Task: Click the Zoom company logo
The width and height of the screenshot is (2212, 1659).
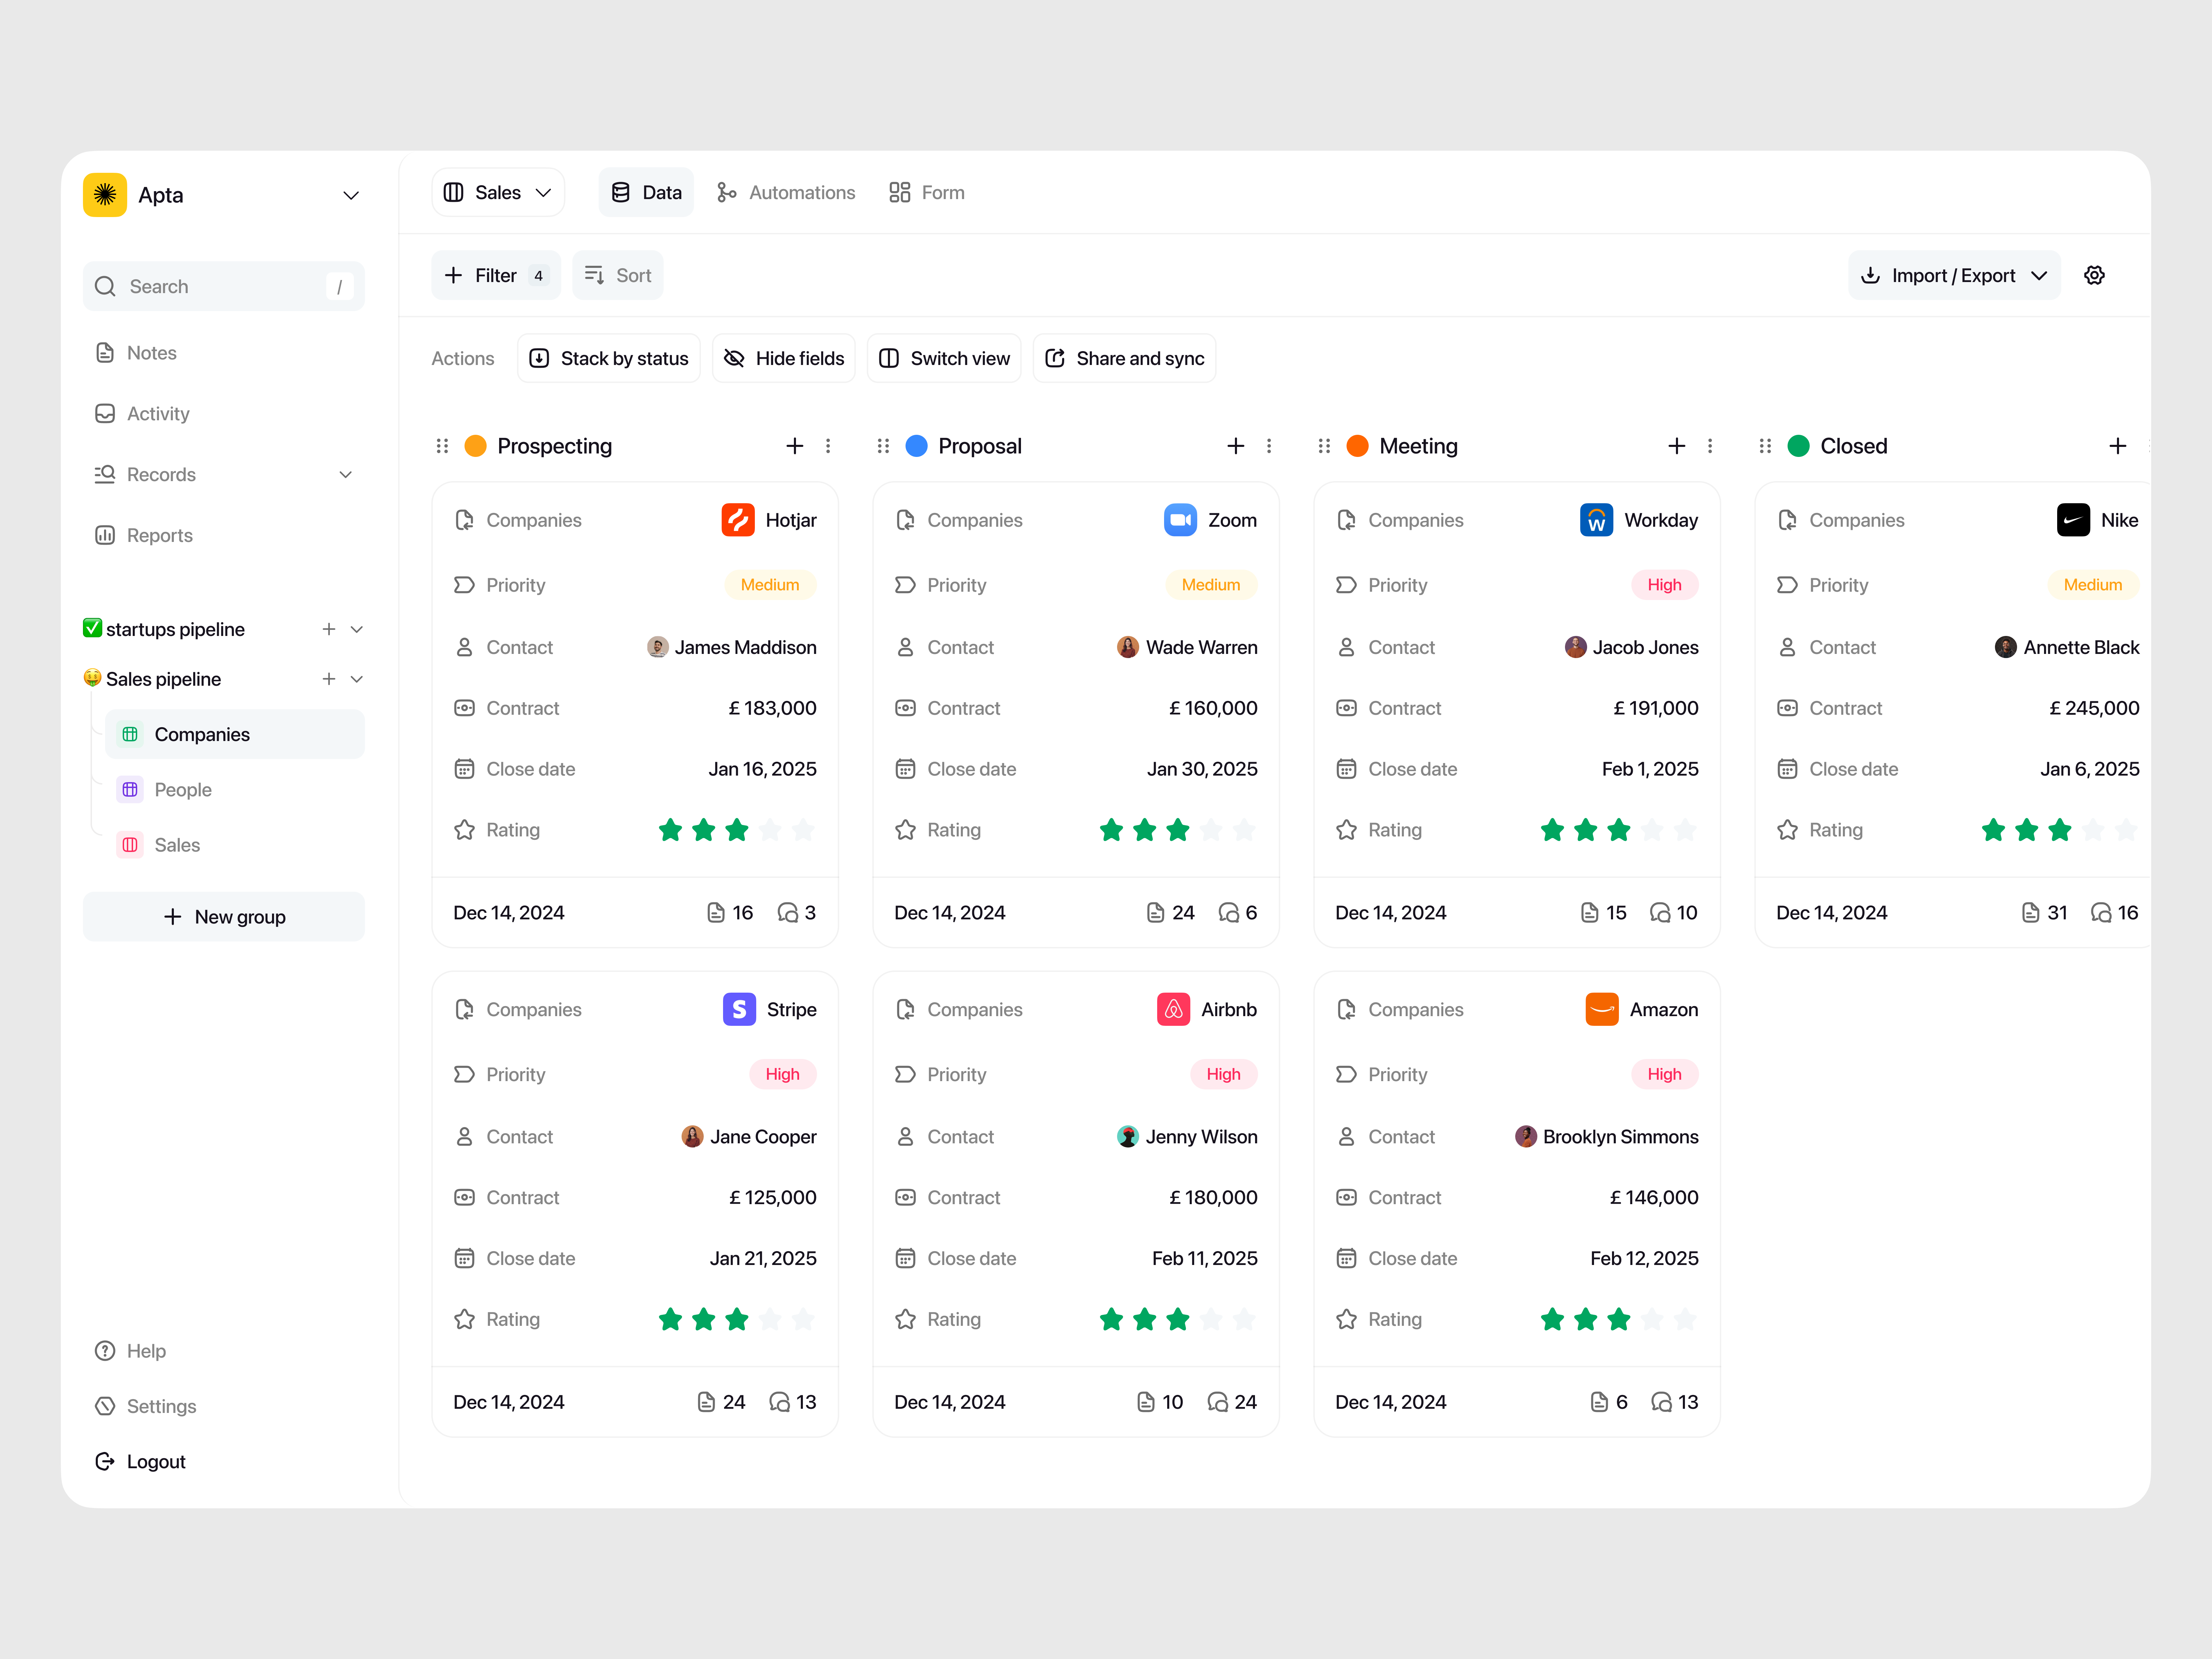Action: click(x=1180, y=520)
